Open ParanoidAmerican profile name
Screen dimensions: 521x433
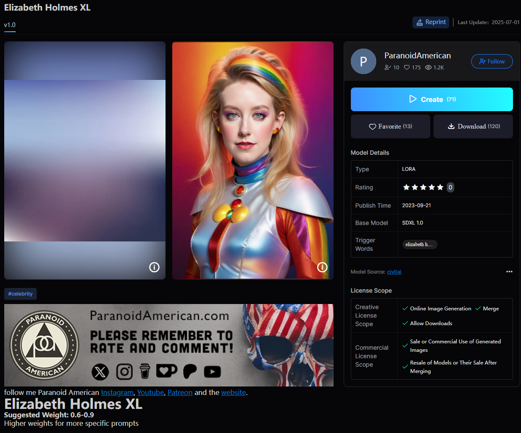click(x=418, y=55)
